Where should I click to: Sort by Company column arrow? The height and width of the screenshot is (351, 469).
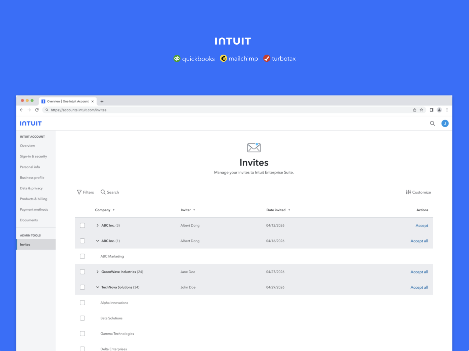tap(114, 210)
